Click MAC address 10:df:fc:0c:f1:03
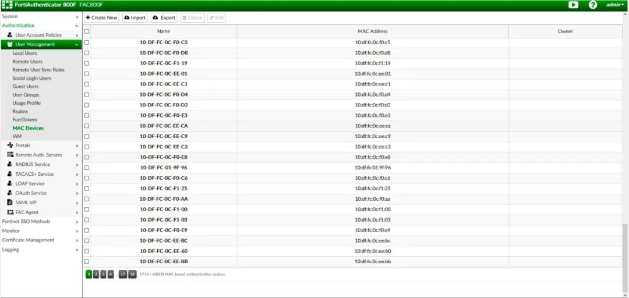Screen dimensions: 629x298 (373, 220)
